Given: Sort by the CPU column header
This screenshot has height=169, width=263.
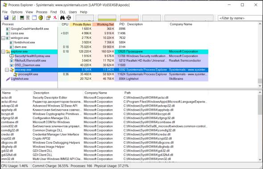Looking at the screenshot, I should point(64,25).
